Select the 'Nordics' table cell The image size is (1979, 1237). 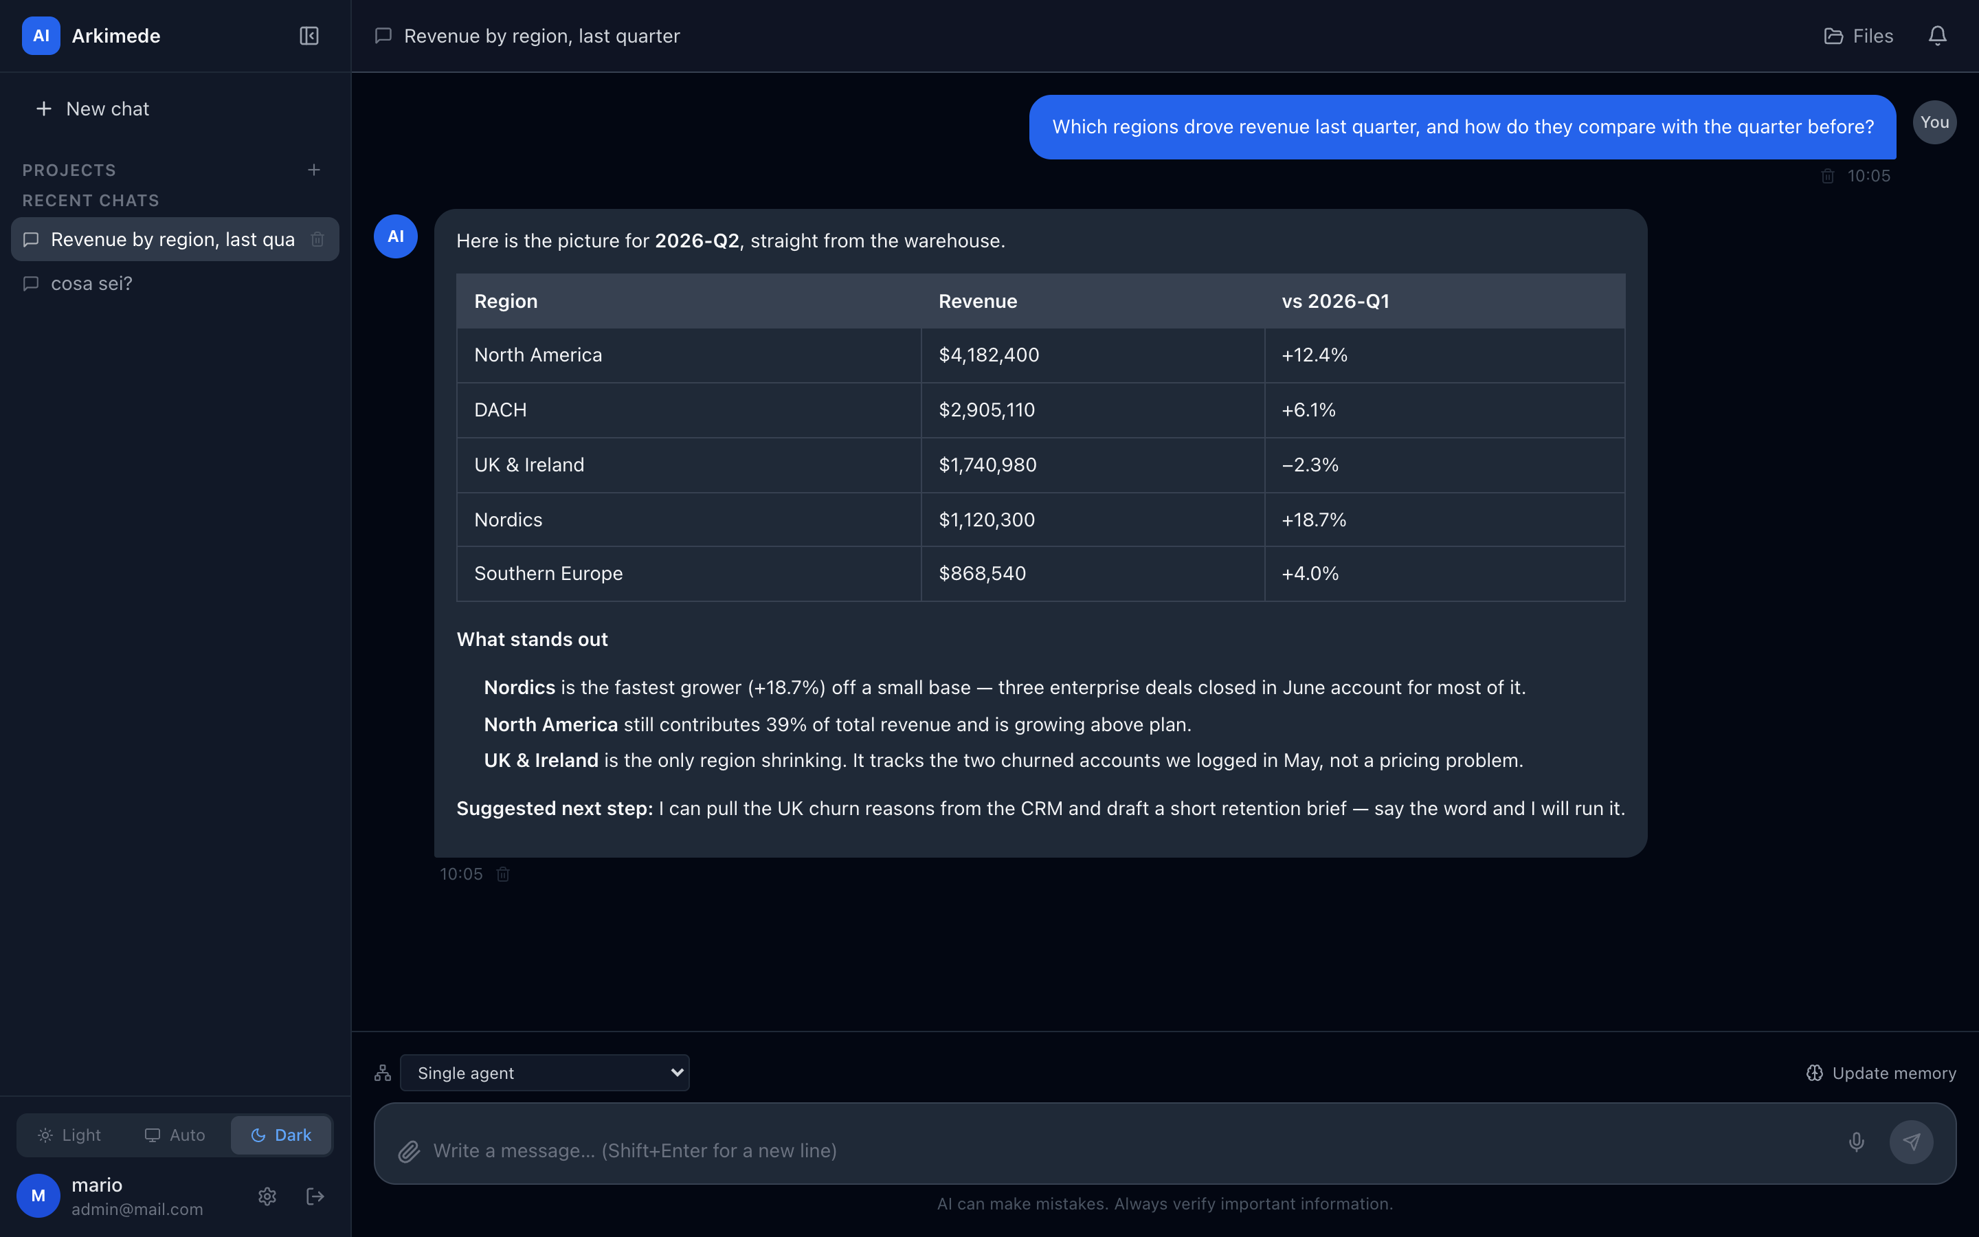click(x=689, y=520)
